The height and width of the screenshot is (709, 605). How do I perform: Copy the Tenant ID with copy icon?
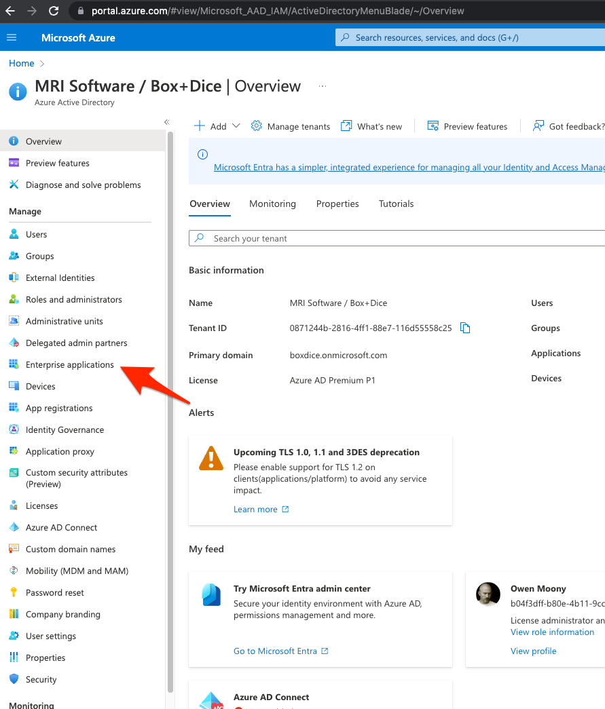465,328
